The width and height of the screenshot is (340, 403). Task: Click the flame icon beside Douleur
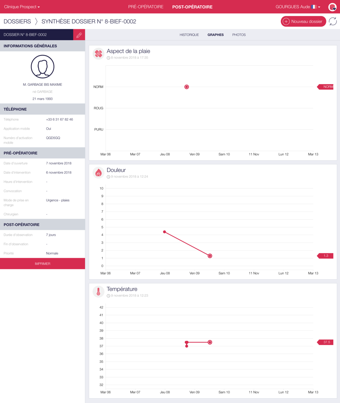pyautogui.click(x=98, y=173)
